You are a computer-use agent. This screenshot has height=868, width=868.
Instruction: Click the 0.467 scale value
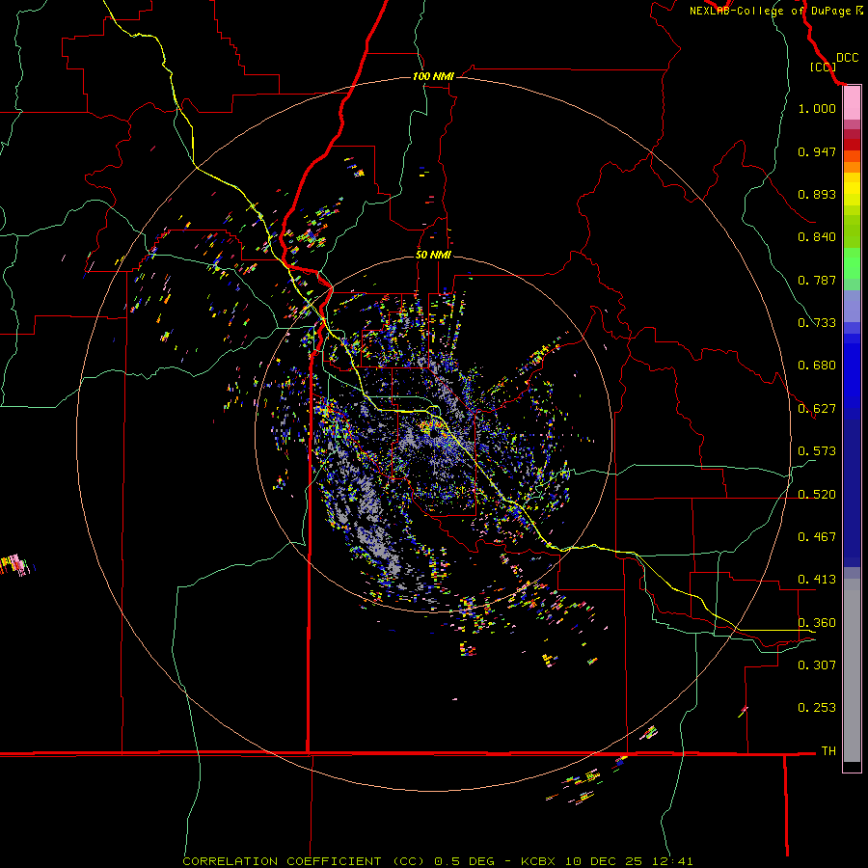tap(817, 537)
